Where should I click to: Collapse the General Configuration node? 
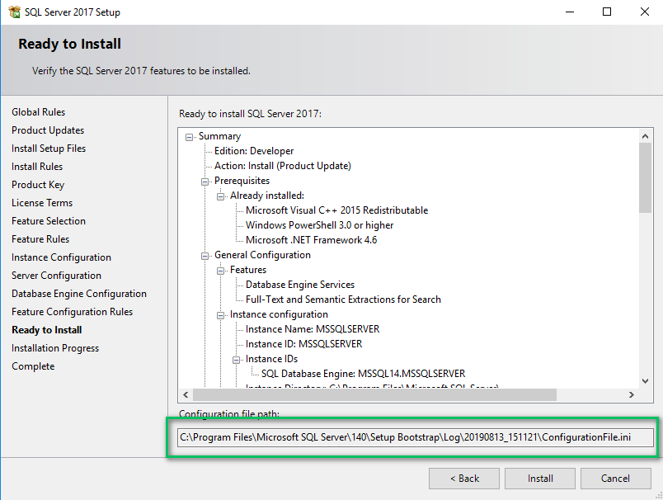click(205, 256)
